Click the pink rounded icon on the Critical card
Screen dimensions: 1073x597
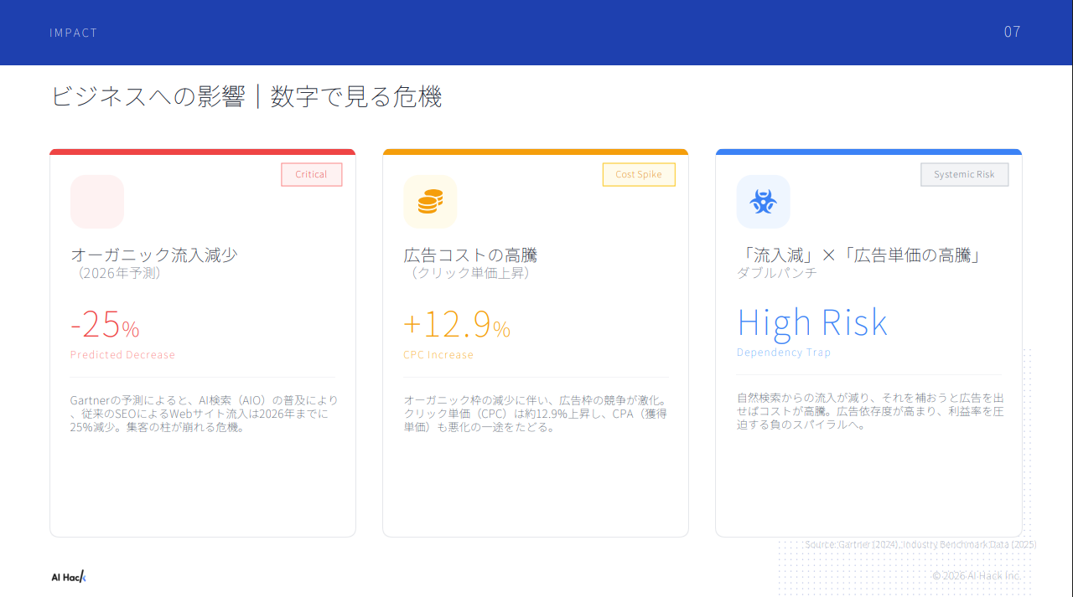click(96, 201)
